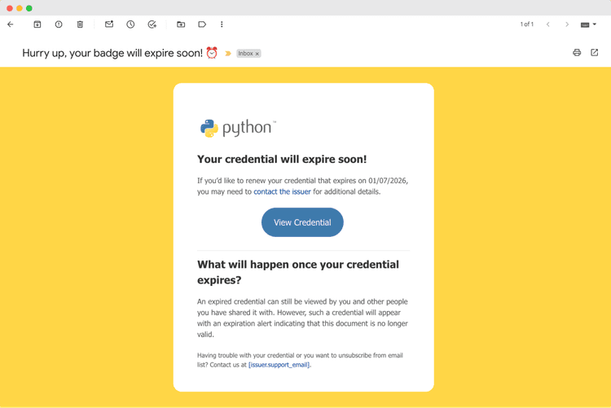Open the contact the issuer link
Screen dimensions: 611x408
(282, 192)
